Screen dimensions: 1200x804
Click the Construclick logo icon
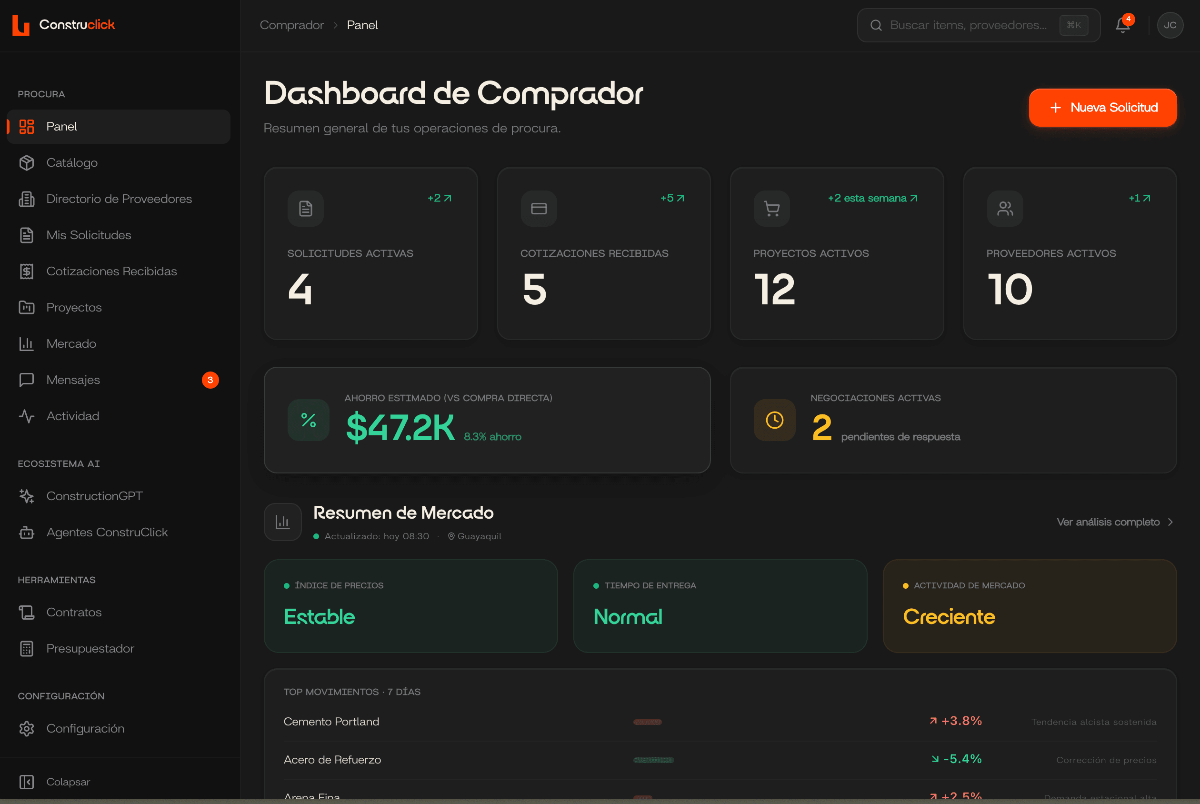click(20, 25)
